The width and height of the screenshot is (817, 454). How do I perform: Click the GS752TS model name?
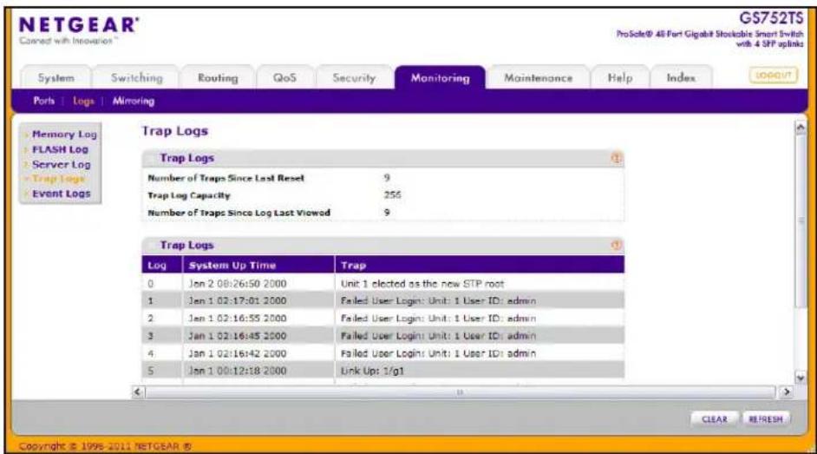click(771, 17)
